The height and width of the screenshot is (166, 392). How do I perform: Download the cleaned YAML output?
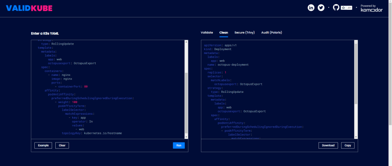point(328,145)
